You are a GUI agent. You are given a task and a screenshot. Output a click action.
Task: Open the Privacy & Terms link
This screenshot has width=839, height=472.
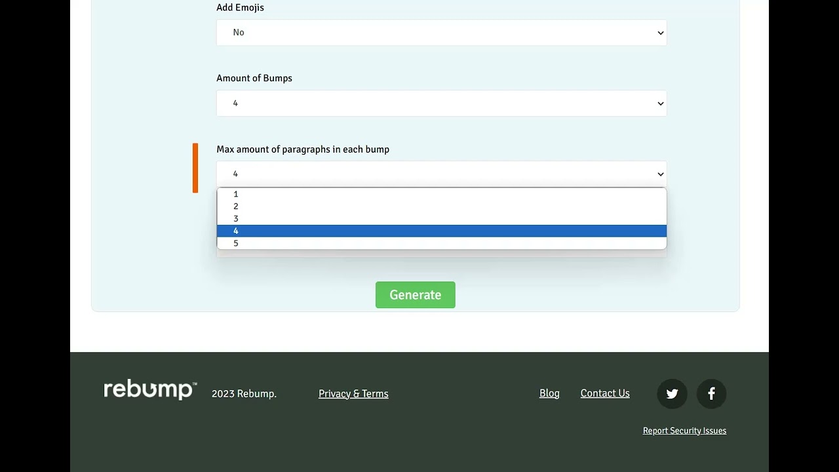353,393
